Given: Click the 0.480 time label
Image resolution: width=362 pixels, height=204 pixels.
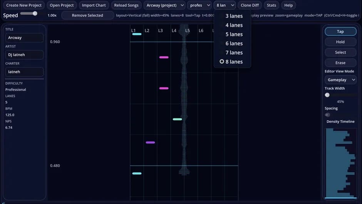Looking at the screenshot, I should pyautogui.click(x=55, y=165).
